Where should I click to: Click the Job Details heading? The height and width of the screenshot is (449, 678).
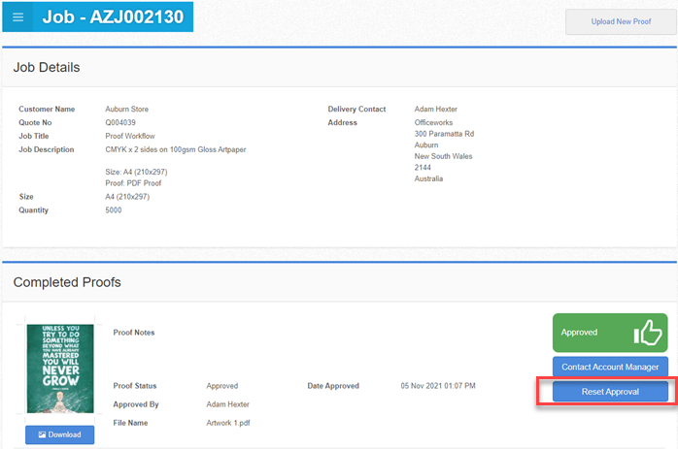tap(47, 67)
